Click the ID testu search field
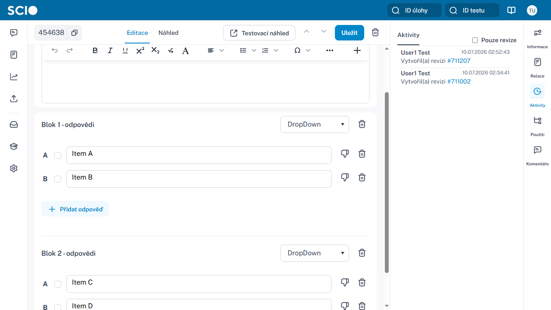 [x=472, y=10]
